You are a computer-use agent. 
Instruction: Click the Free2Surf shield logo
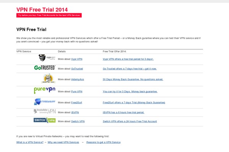pos(45,101)
